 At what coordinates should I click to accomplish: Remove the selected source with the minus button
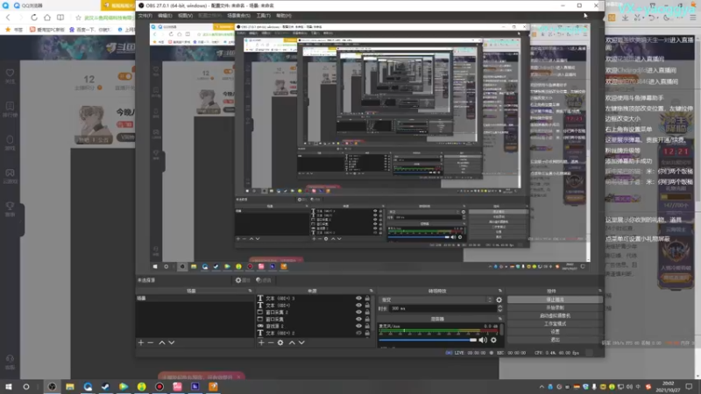[x=271, y=342]
